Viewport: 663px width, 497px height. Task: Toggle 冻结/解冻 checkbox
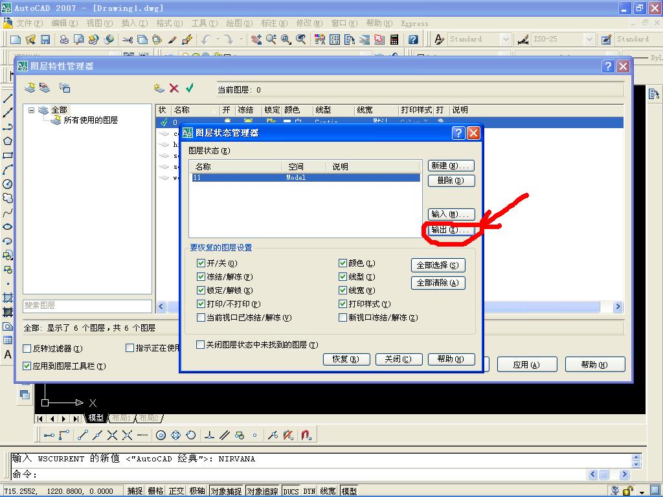point(201,277)
